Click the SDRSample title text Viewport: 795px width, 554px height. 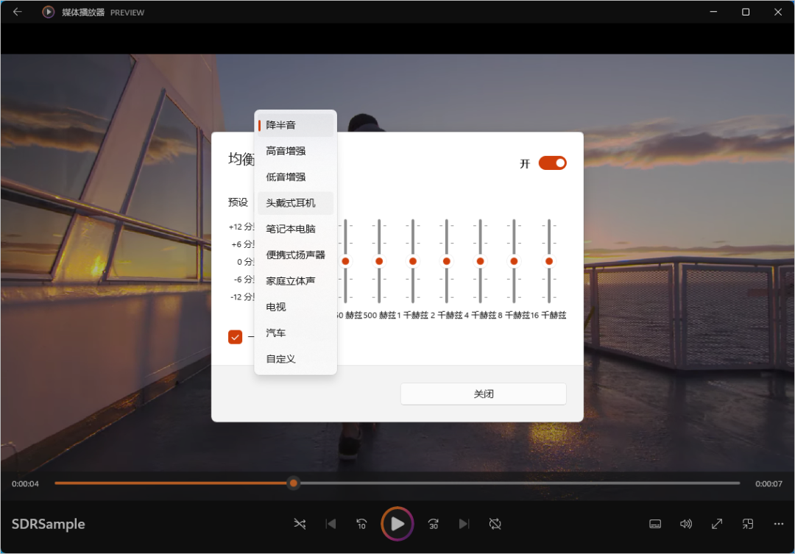pyautogui.click(x=48, y=524)
